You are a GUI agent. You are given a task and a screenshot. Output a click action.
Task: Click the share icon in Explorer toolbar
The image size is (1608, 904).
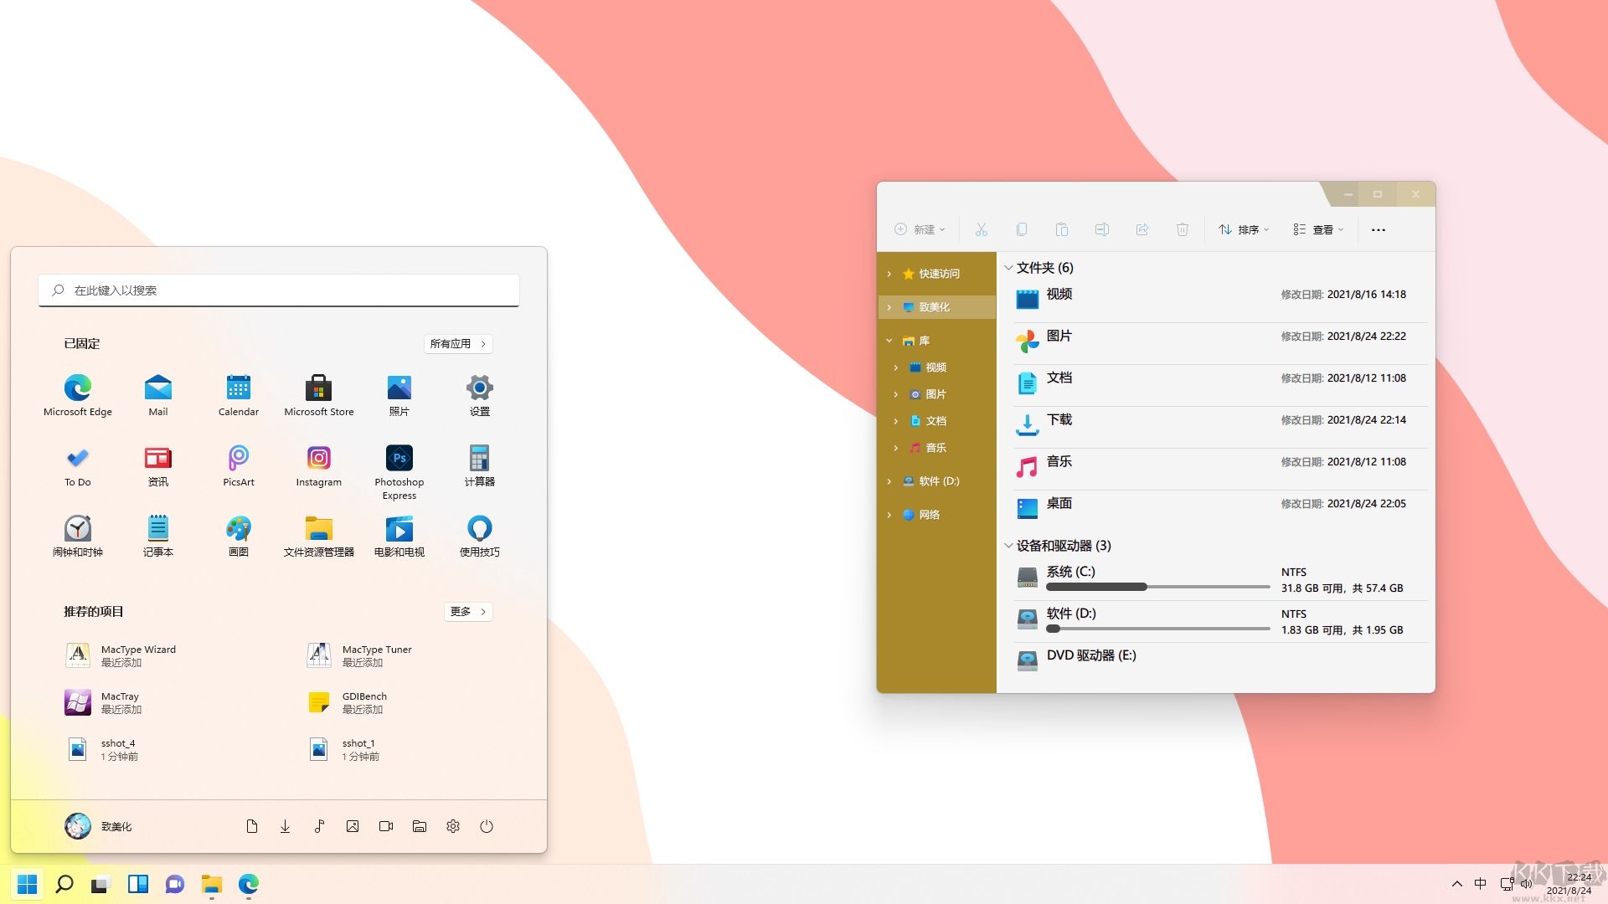coord(1142,229)
